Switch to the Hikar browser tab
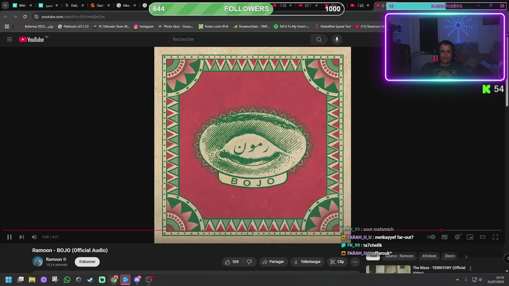Viewport: 509px width, 286px height. [x=126, y=6]
